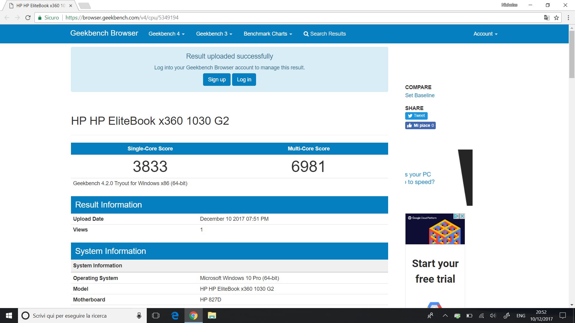The width and height of the screenshot is (575, 323).
Task: Select the single-core score 3833
Action: point(150,166)
